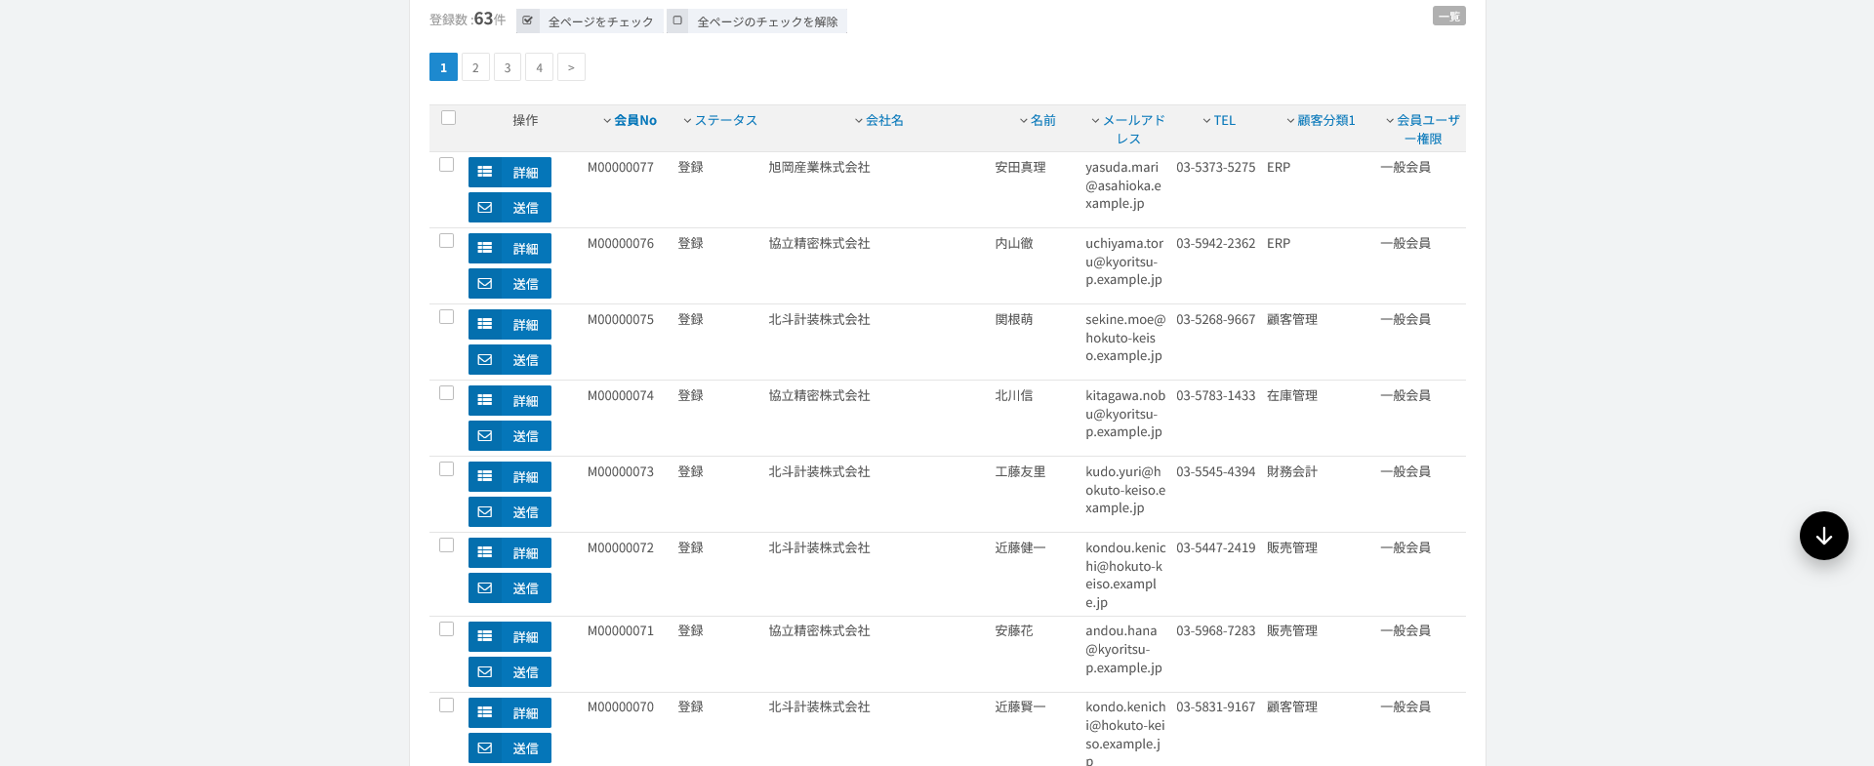Check the row for M00000076
Viewport: 1874px width, 766px height.
click(446, 241)
